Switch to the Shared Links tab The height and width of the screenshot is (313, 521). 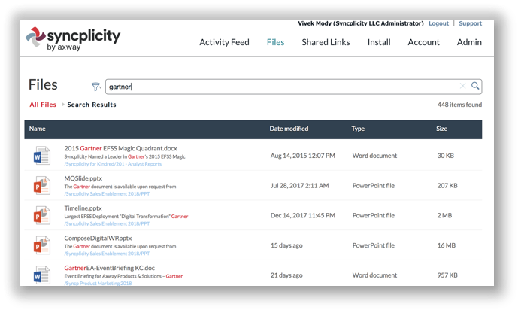[x=326, y=42]
